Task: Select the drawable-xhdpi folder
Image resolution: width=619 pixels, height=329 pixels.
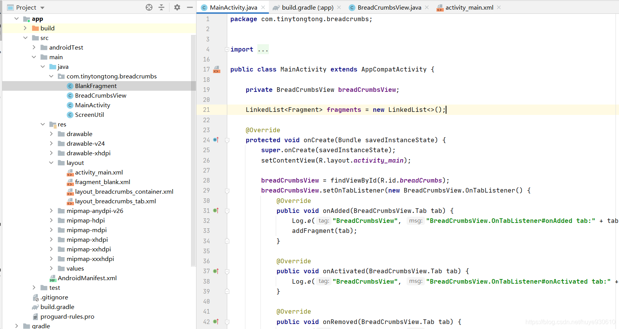Action: tap(88, 153)
